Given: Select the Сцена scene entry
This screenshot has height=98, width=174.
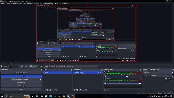Looking at the screenshot, I should [x=58, y=72].
